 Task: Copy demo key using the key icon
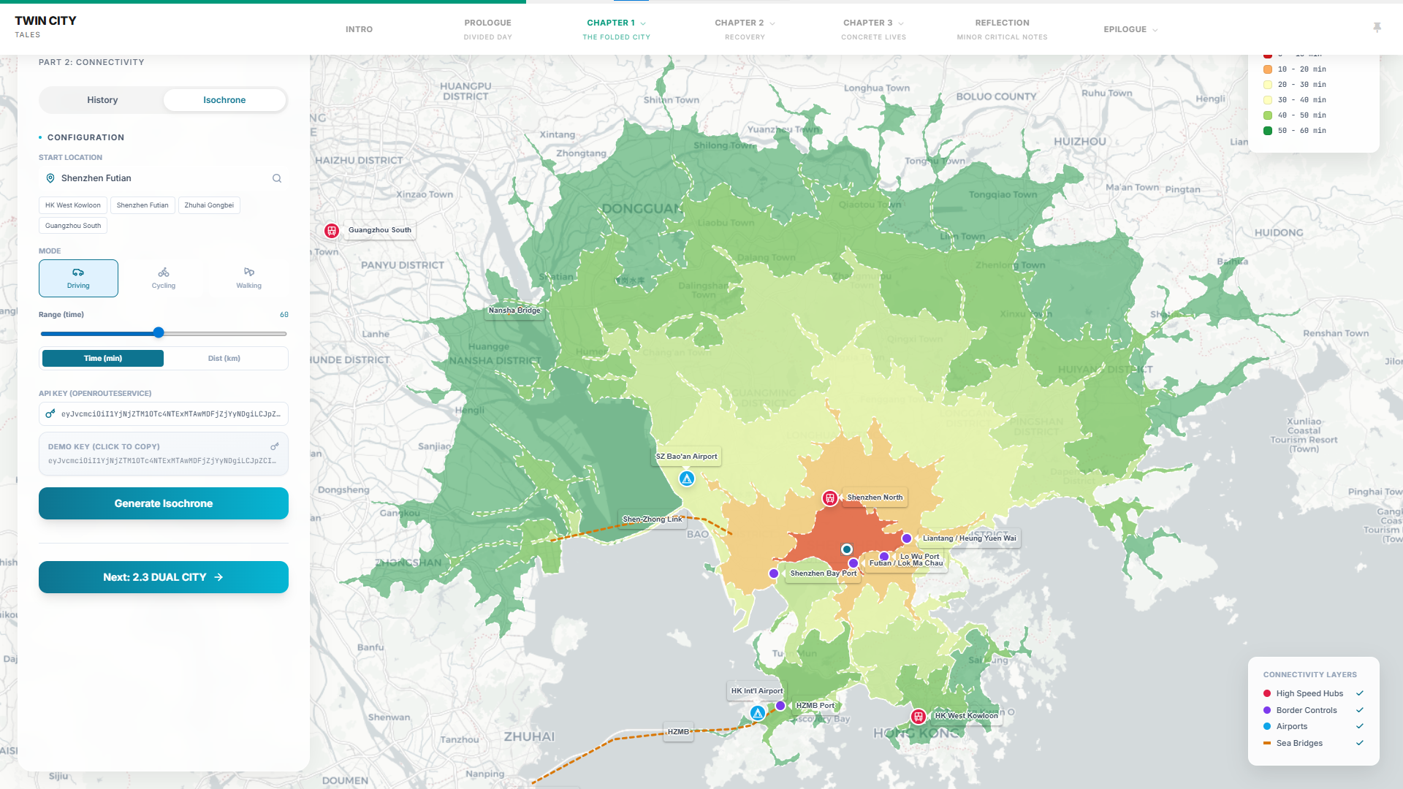[275, 446]
